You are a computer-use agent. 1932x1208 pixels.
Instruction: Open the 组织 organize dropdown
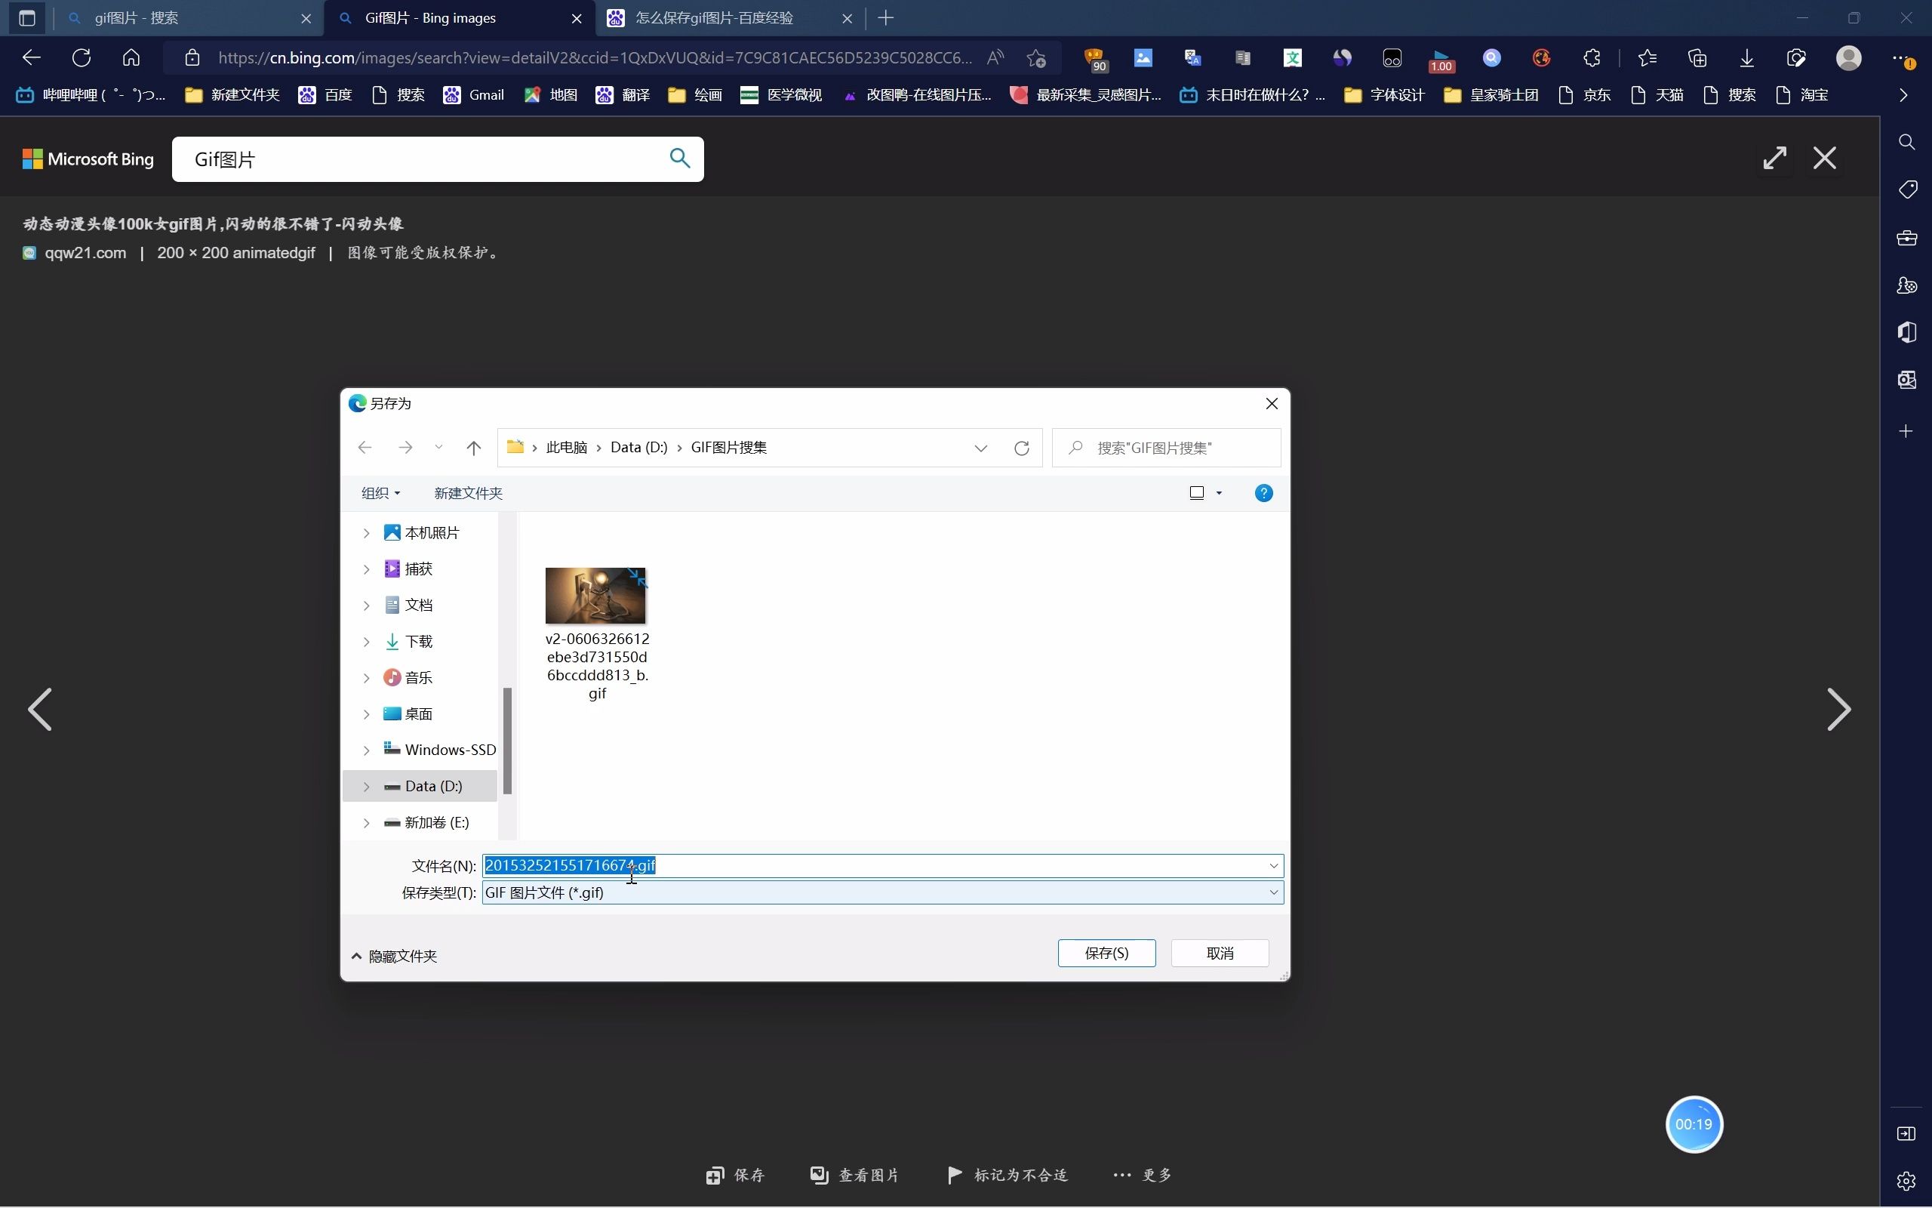pos(380,493)
